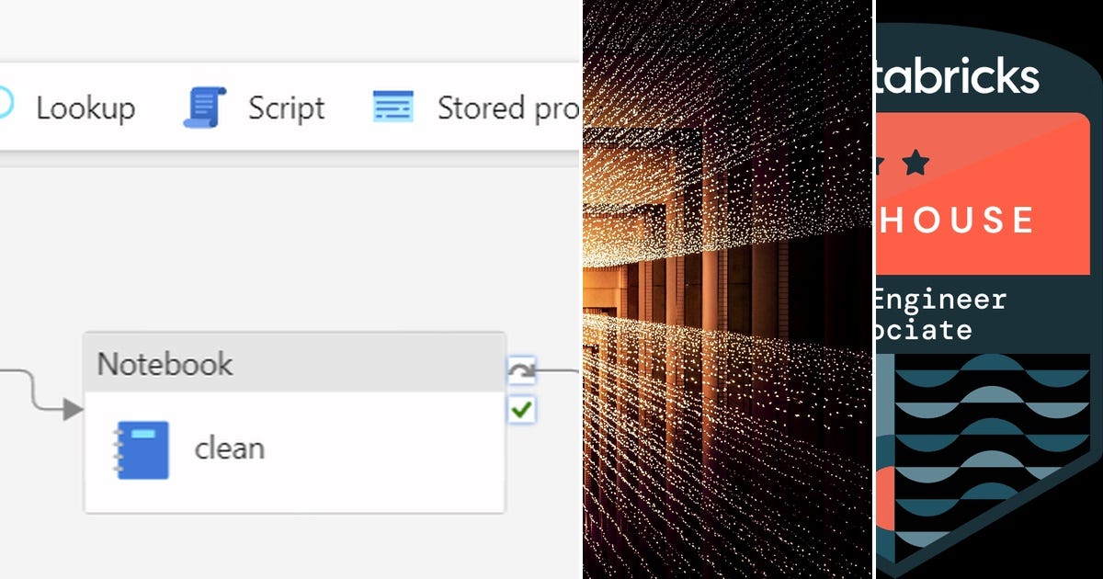Screen dimensions: 1103x579
Task: Open the Lookup activity entry
Action: [x=85, y=107]
